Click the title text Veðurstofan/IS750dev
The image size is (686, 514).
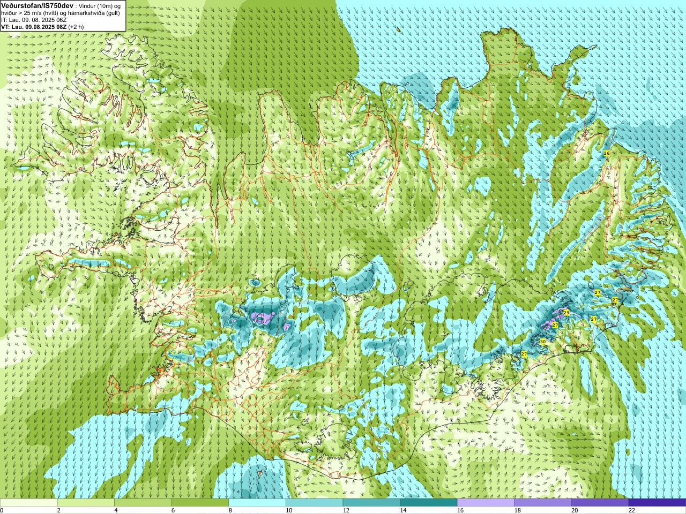tap(38, 5)
